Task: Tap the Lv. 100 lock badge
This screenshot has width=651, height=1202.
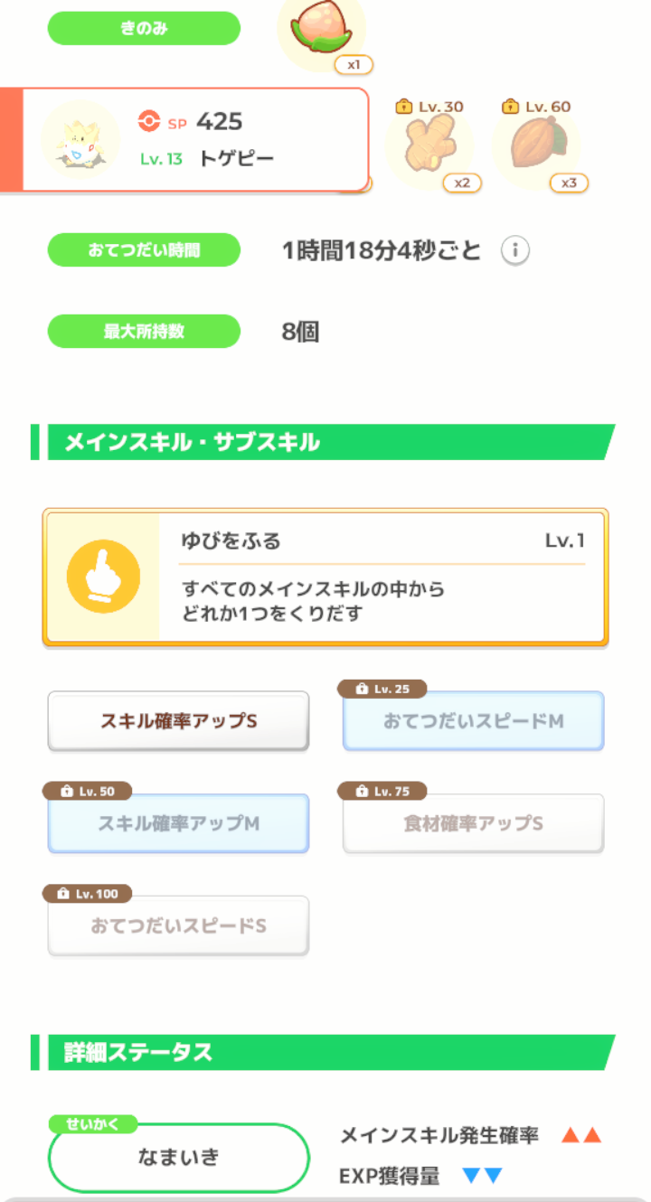Action: [87, 894]
